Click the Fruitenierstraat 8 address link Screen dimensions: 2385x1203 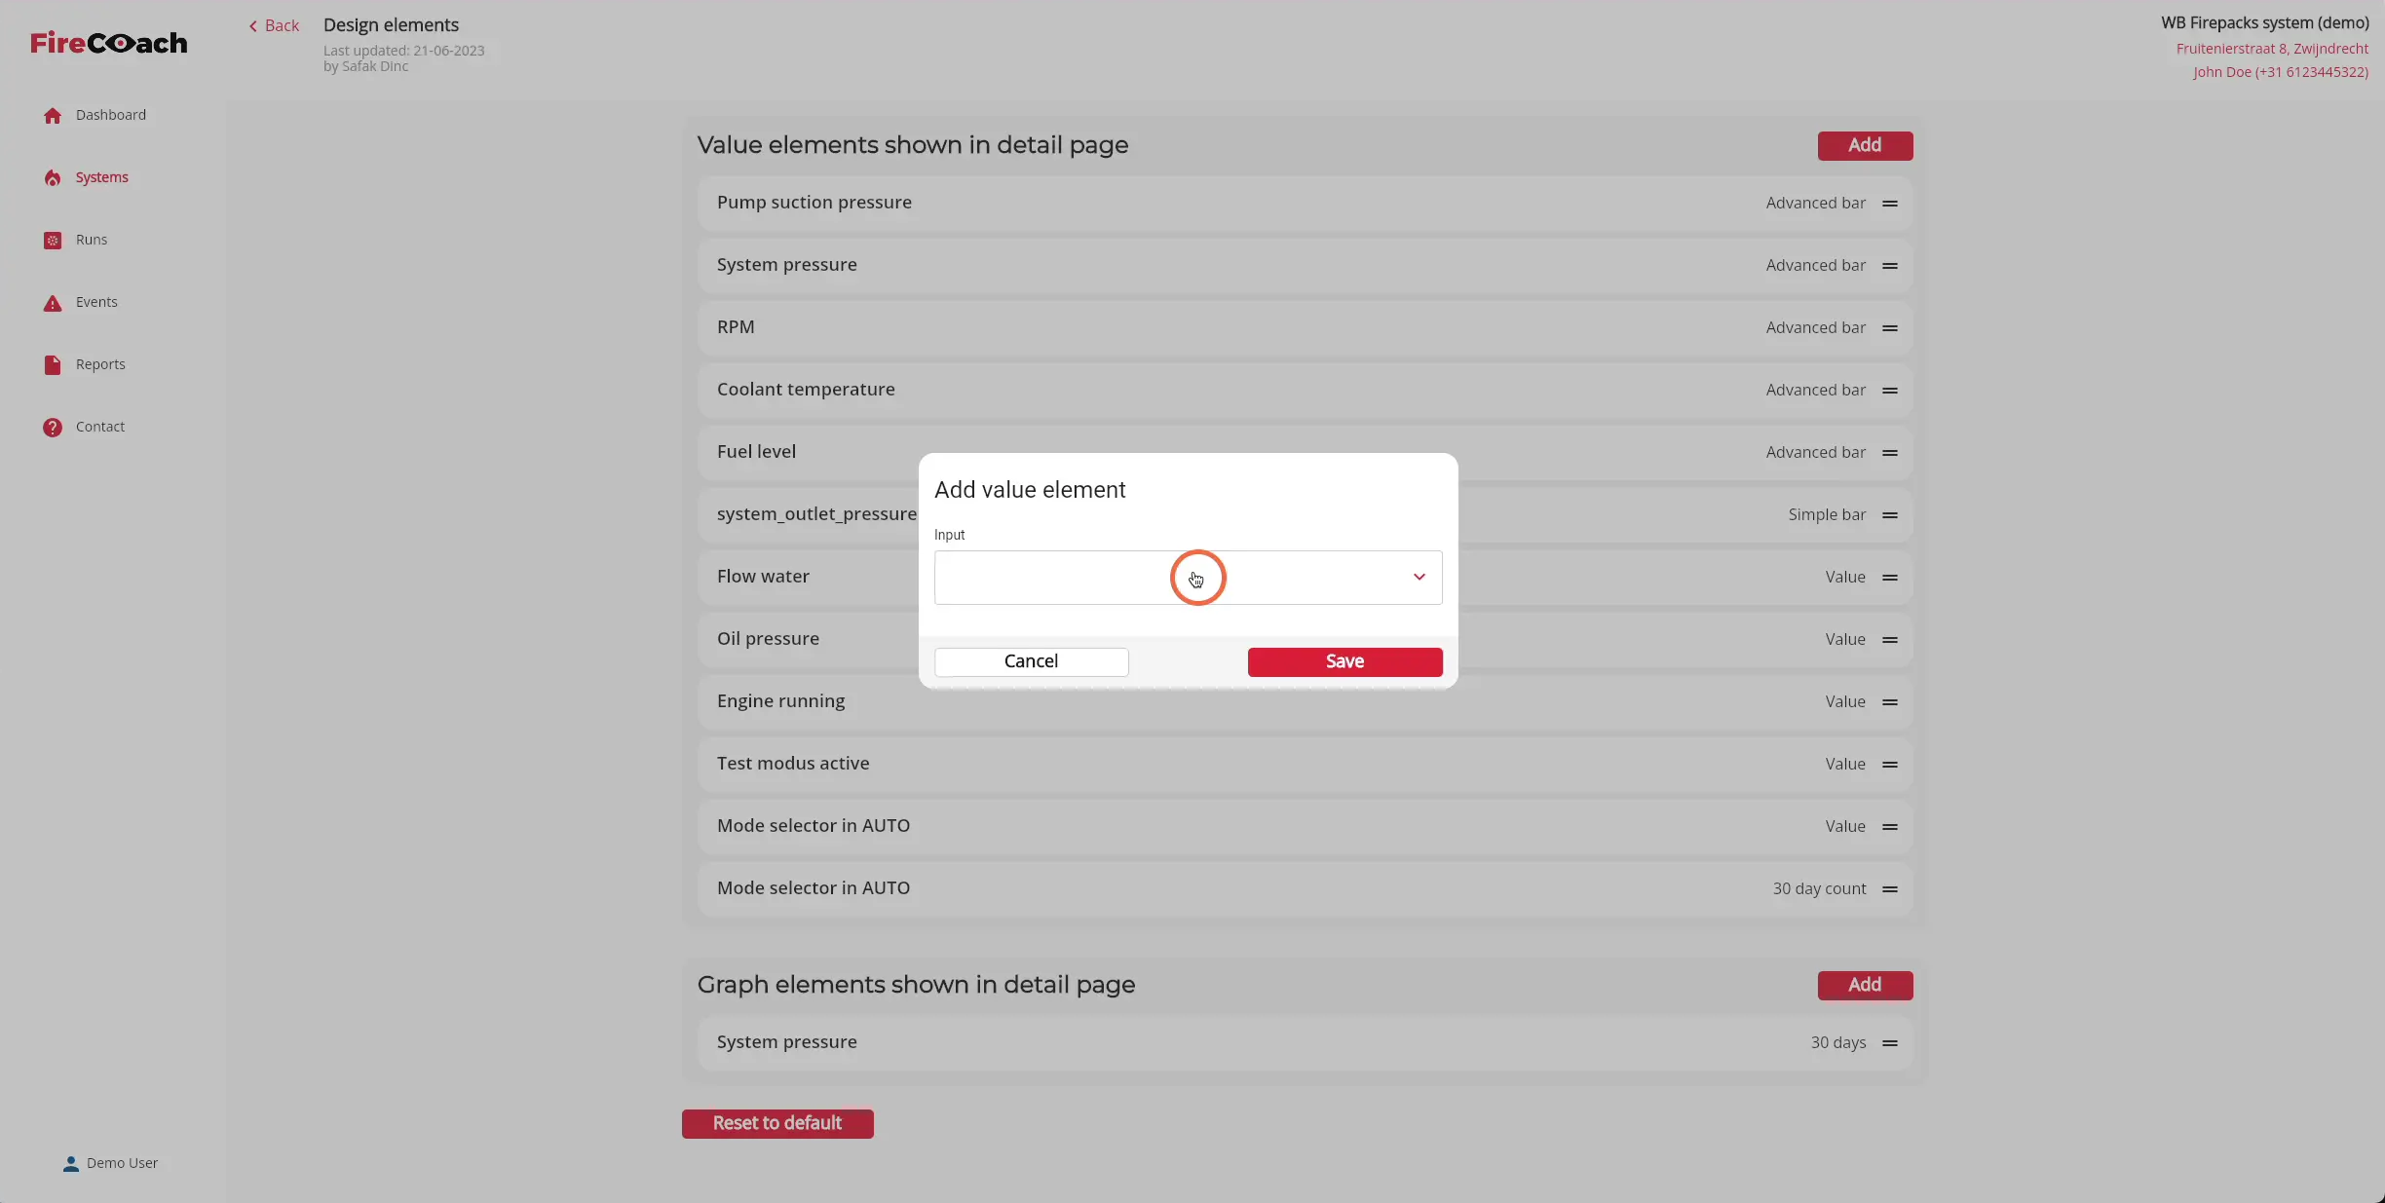(2272, 49)
